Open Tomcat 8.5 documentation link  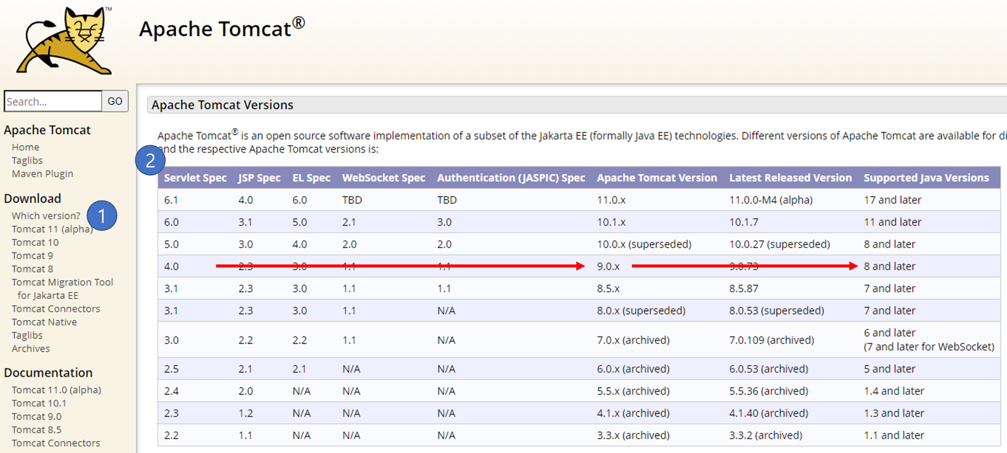(x=36, y=430)
